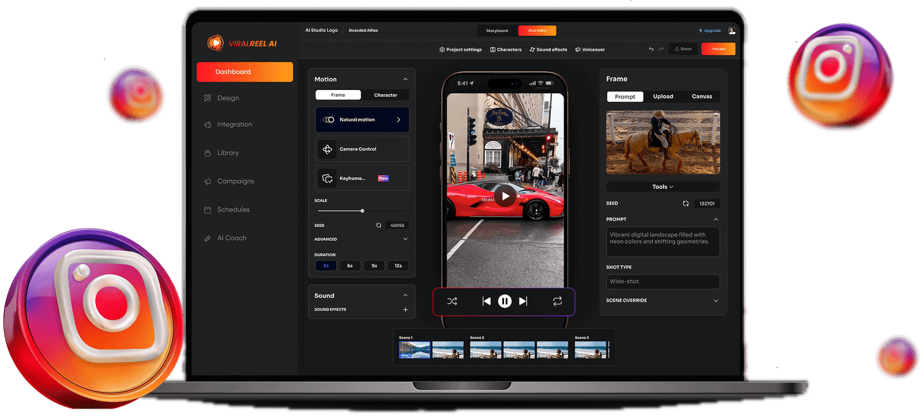Toggle the loop repeat control
This screenshot has width=923, height=418.
pyautogui.click(x=557, y=301)
